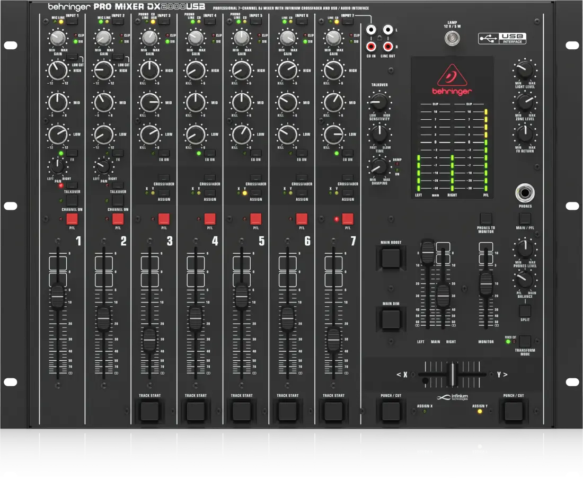583x480 pixels.
Task: Click the Phones headphone jack
Action: (525, 193)
